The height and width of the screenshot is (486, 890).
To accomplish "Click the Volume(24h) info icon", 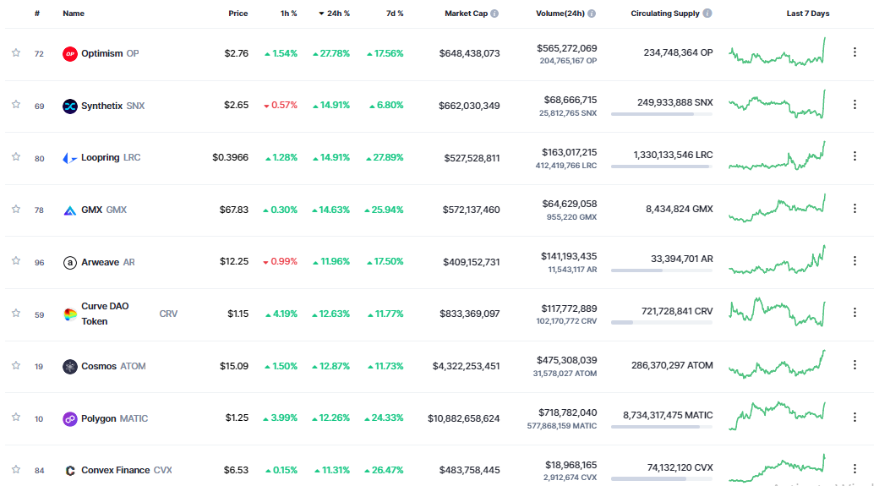I will (x=592, y=14).
